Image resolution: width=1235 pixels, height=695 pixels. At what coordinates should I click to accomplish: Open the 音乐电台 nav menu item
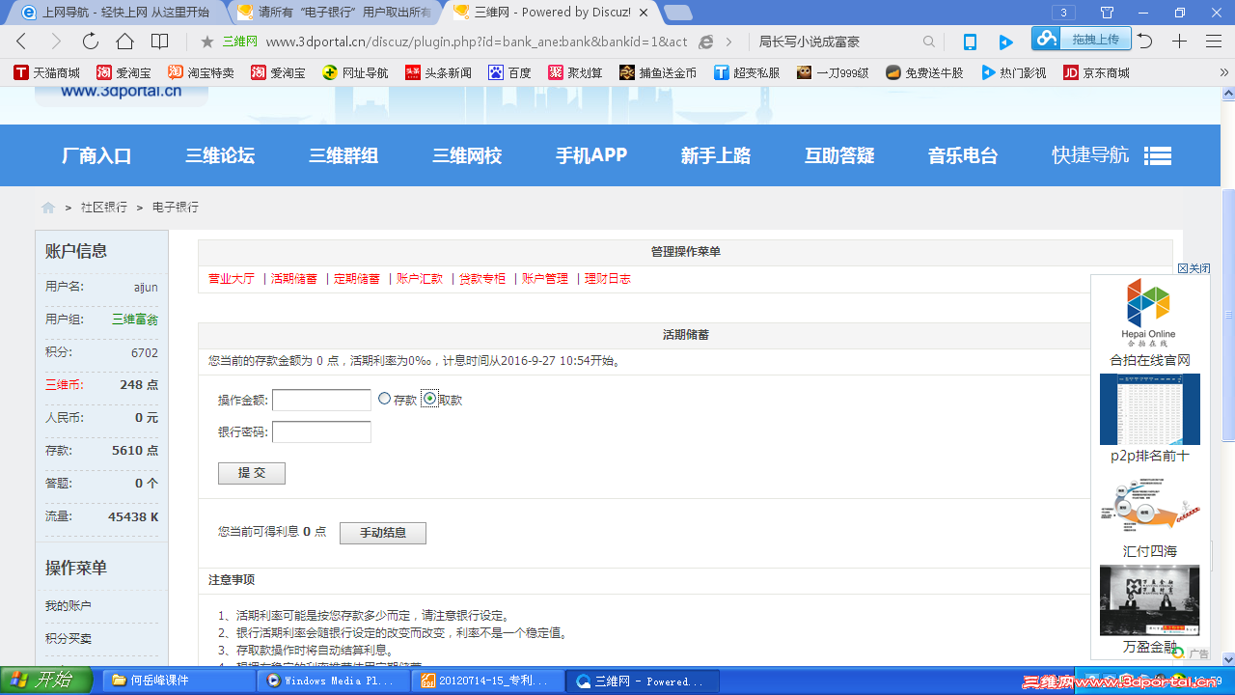(963, 155)
